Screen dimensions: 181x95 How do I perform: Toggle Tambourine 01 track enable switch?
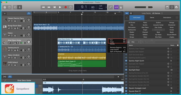point(23,50)
